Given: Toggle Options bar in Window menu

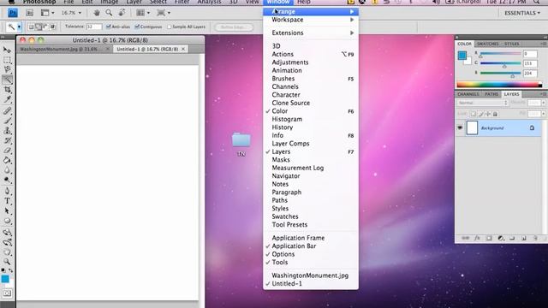Looking at the screenshot, I should (311, 254).
